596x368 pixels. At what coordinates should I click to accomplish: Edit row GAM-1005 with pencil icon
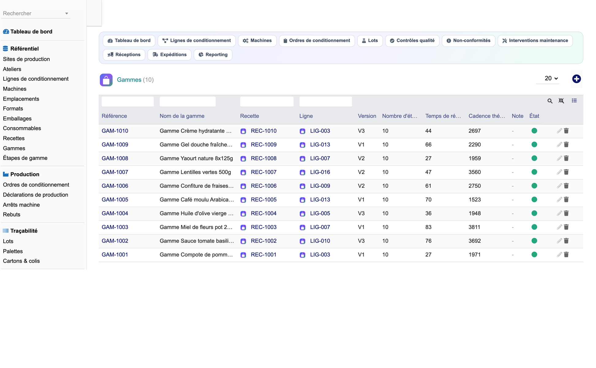tap(559, 200)
